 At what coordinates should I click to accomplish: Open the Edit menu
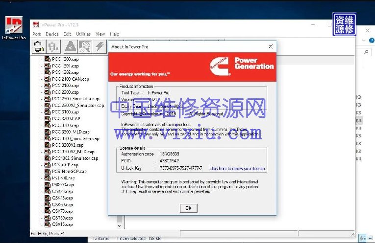point(68,34)
